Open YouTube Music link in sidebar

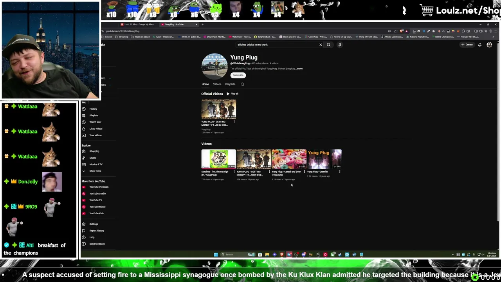coord(97,207)
